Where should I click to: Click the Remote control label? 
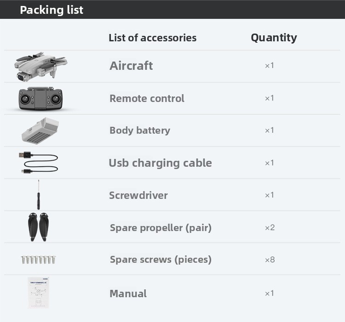pos(147,98)
